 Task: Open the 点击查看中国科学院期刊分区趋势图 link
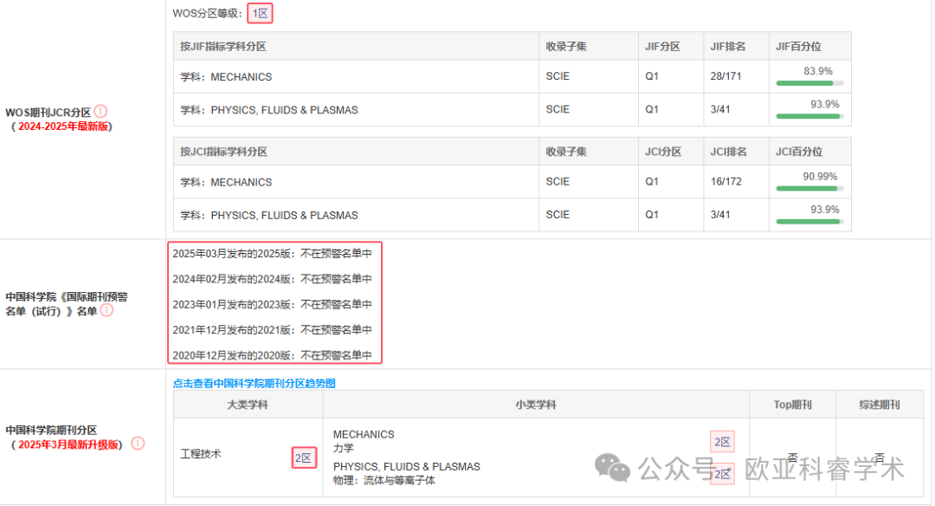(254, 383)
